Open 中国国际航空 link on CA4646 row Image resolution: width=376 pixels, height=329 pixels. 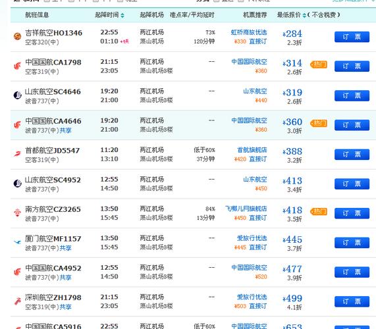[249, 120]
